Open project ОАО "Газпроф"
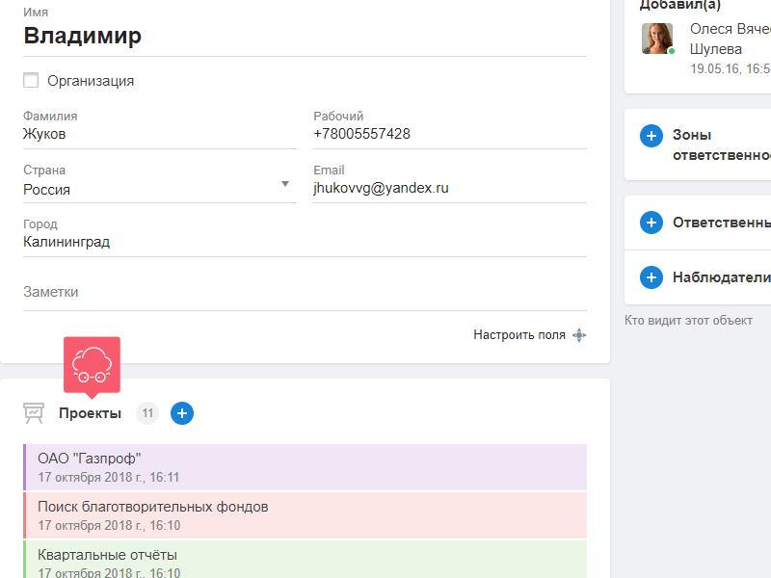 click(x=305, y=467)
